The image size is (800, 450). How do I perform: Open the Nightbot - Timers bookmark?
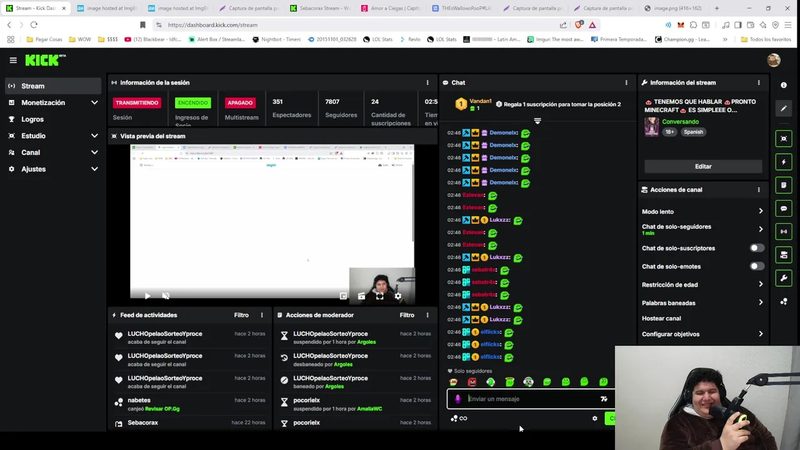tap(276, 39)
